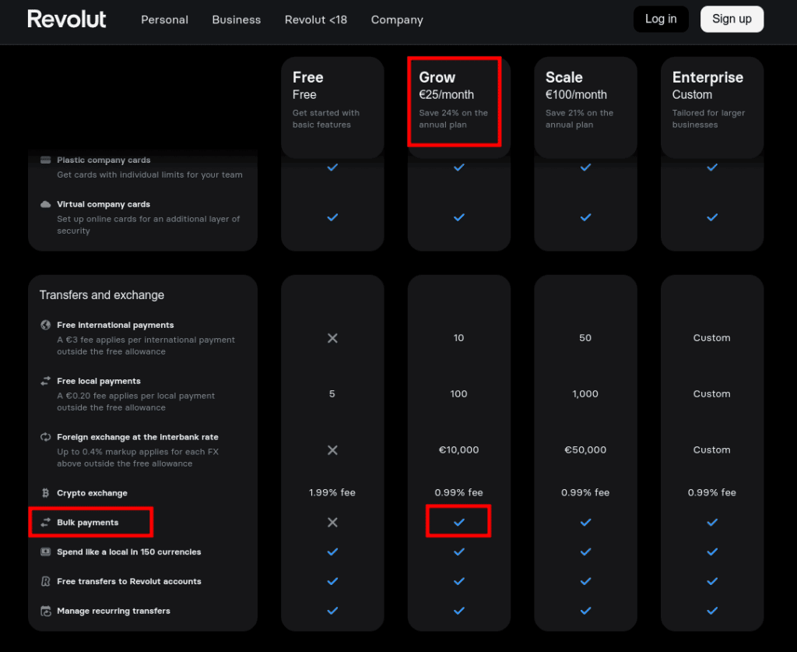
Task: Click the globe icon beside Free international payments
Action: click(x=46, y=325)
